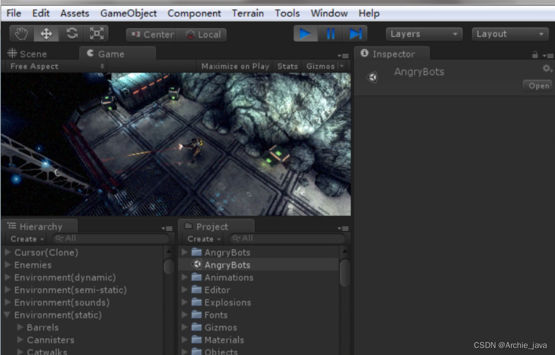The width and height of the screenshot is (555, 355).
Task: Select the Project tab
Action: coord(216,226)
